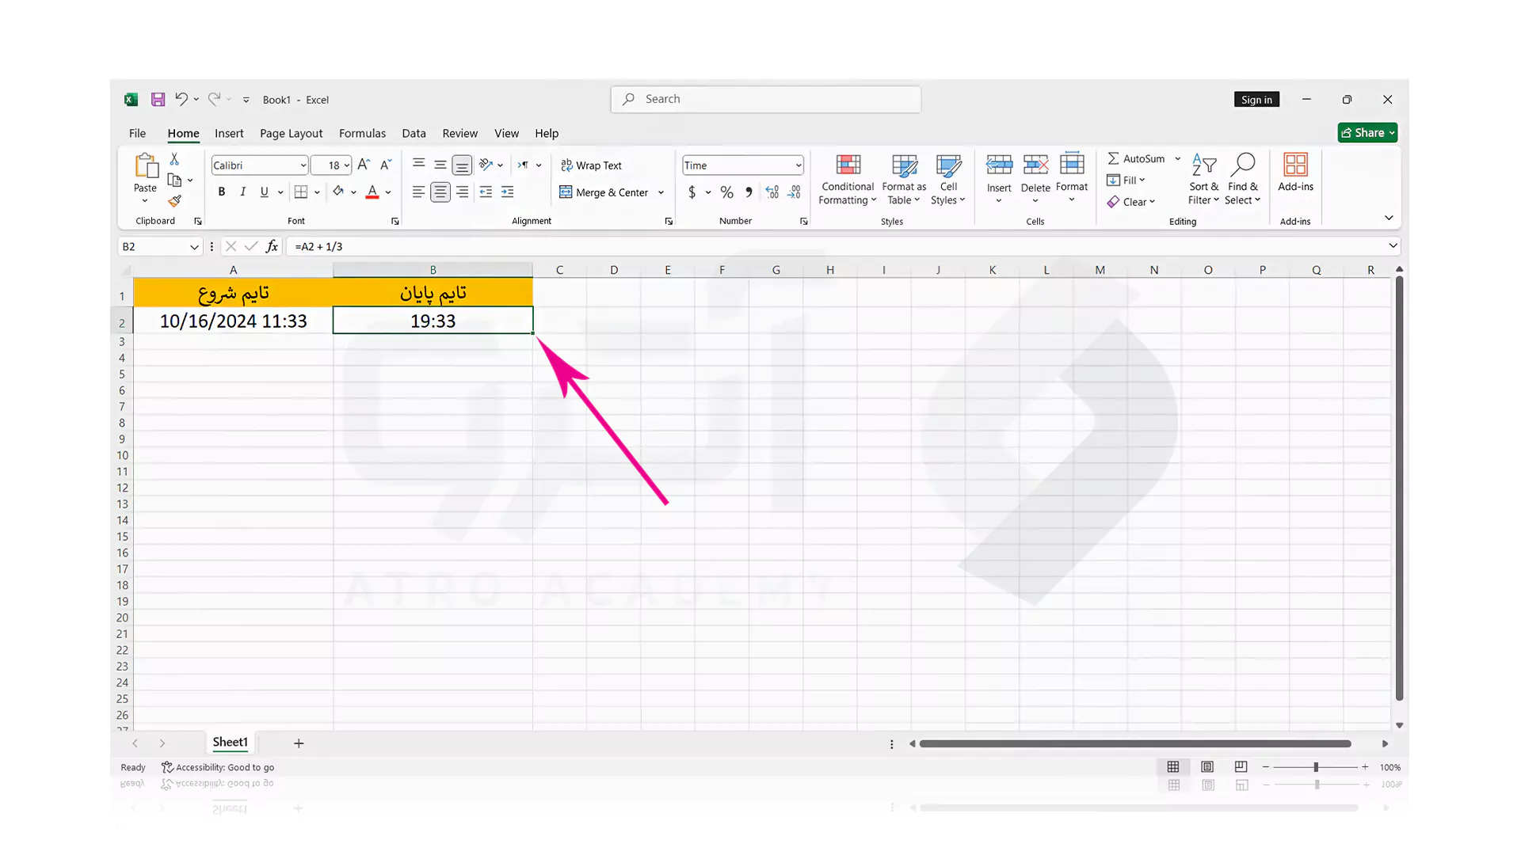Open Cell Styles gallery

[x=948, y=180]
